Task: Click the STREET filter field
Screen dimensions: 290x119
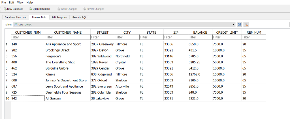Action: point(103,37)
